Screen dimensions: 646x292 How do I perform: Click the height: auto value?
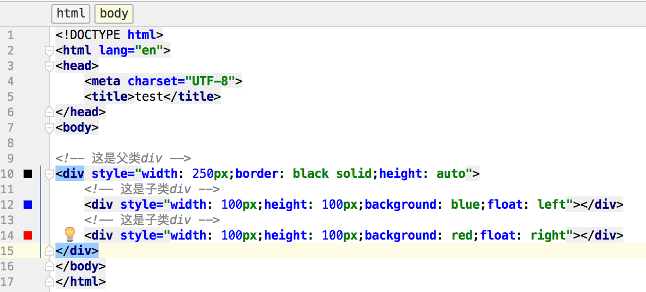coord(422,174)
